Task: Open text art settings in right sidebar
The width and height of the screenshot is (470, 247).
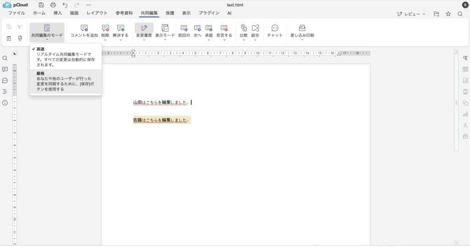Action: pos(465,125)
